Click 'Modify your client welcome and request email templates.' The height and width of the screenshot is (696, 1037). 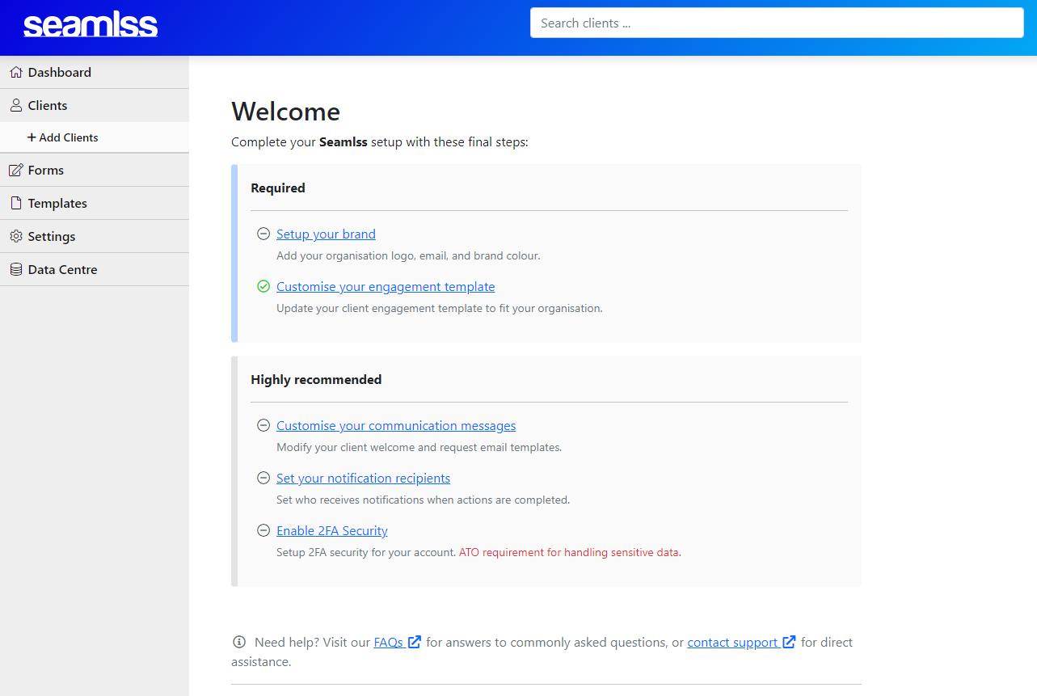pyautogui.click(x=419, y=447)
